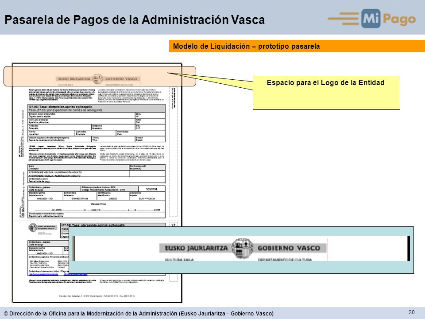
Task: Click the Eusko Jaurlaritza logo in the form header
Action: pyautogui.click(x=98, y=79)
